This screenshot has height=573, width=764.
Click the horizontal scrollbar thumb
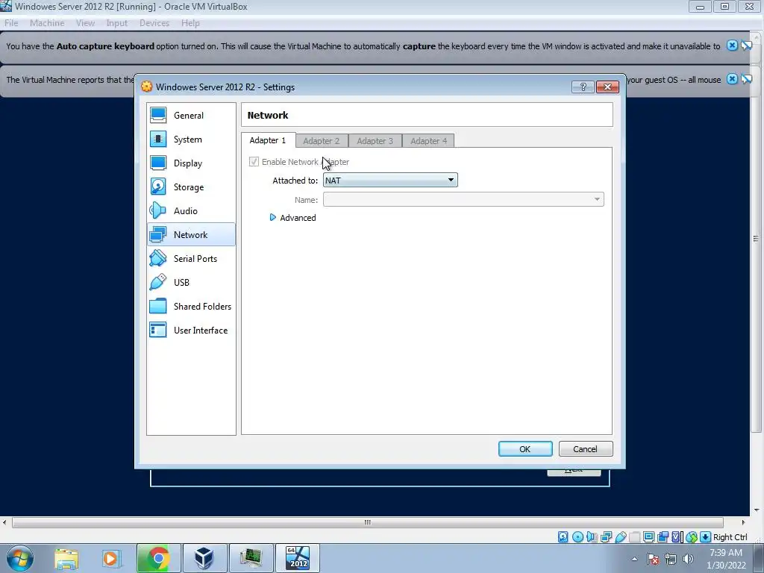[367, 522]
